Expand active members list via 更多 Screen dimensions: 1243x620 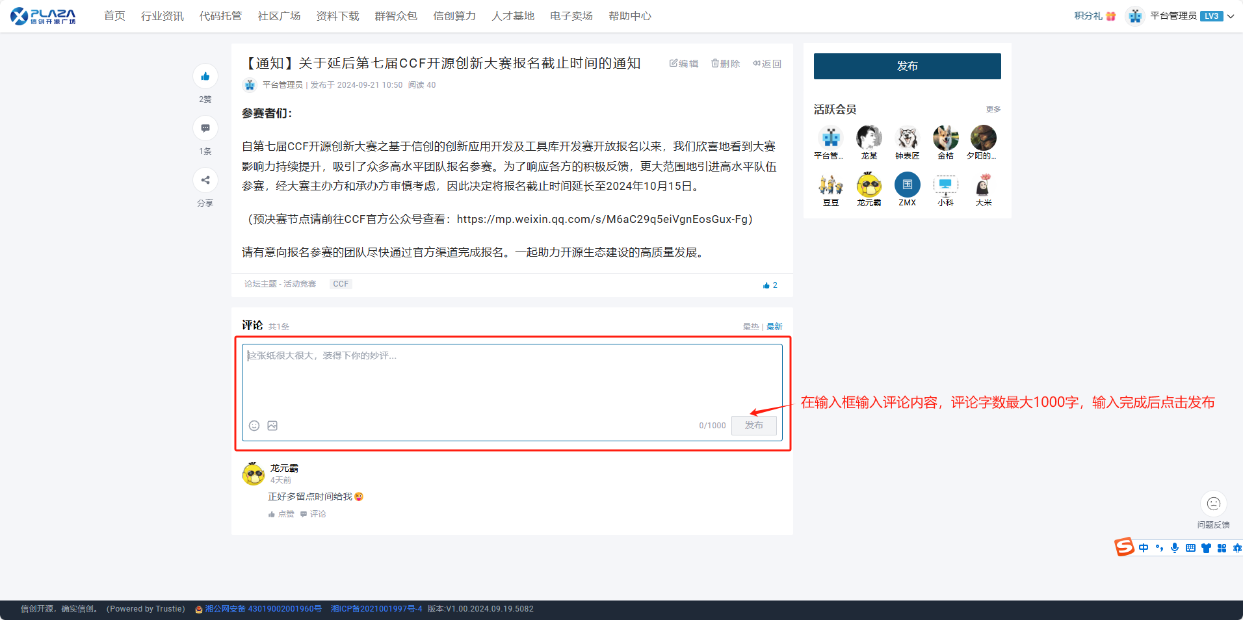(993, 109)
